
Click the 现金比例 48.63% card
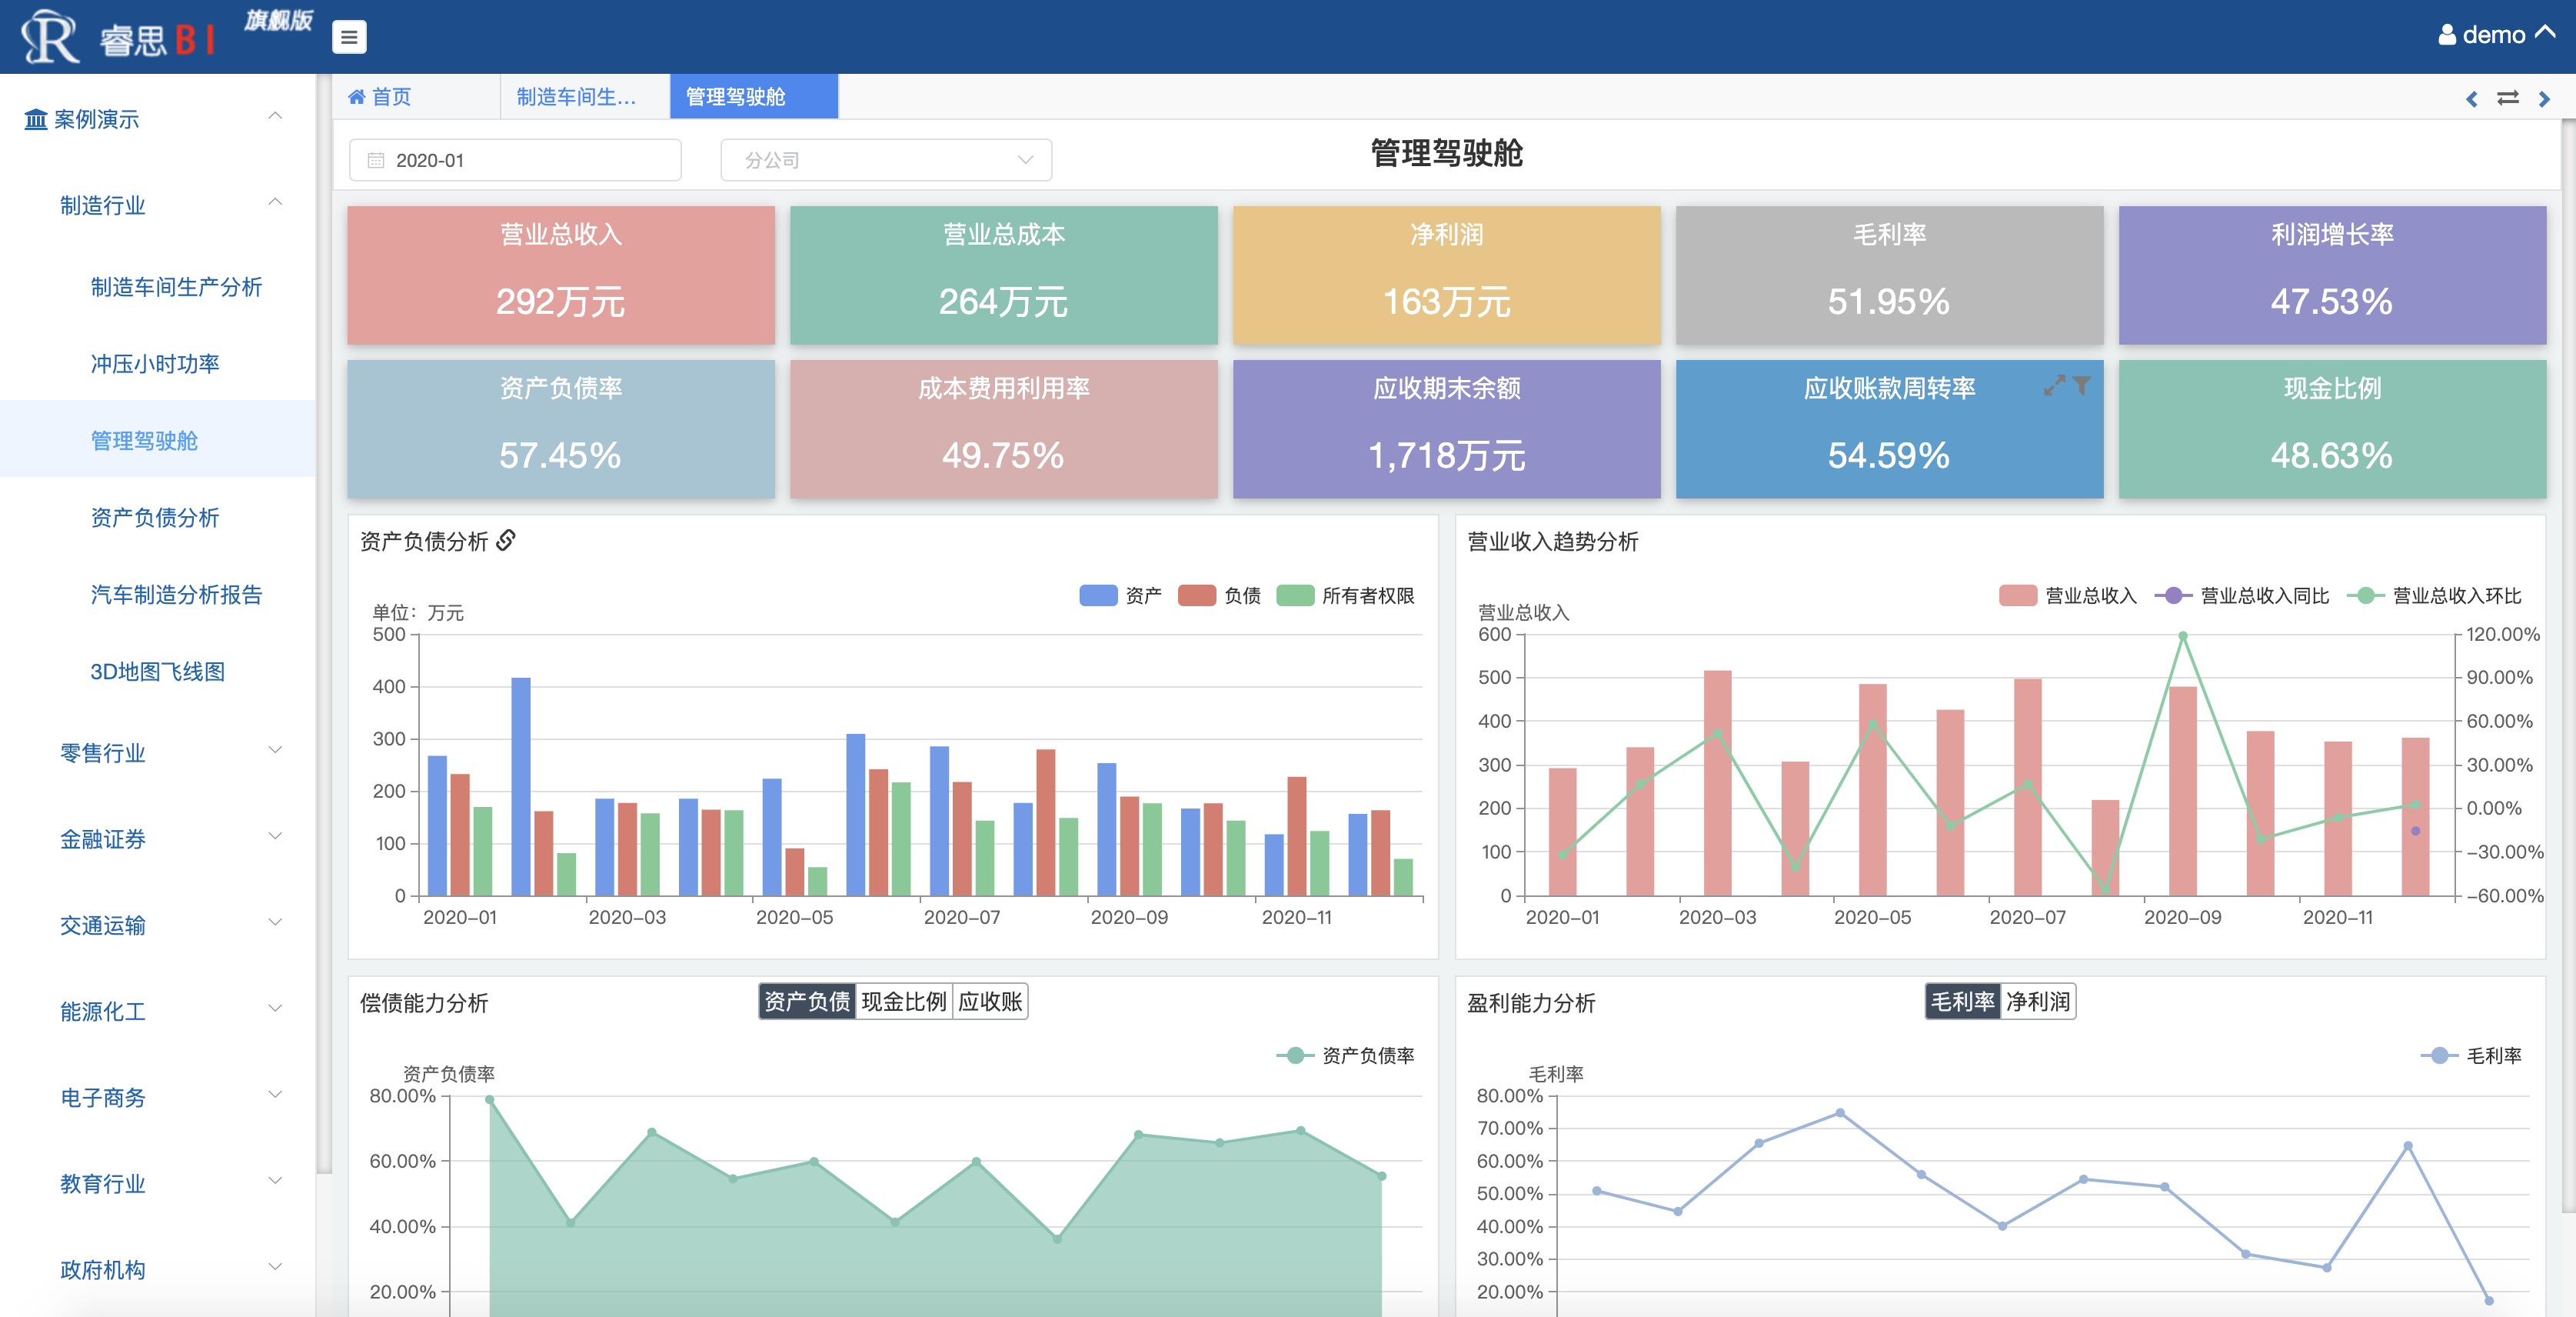[2333, 429]
